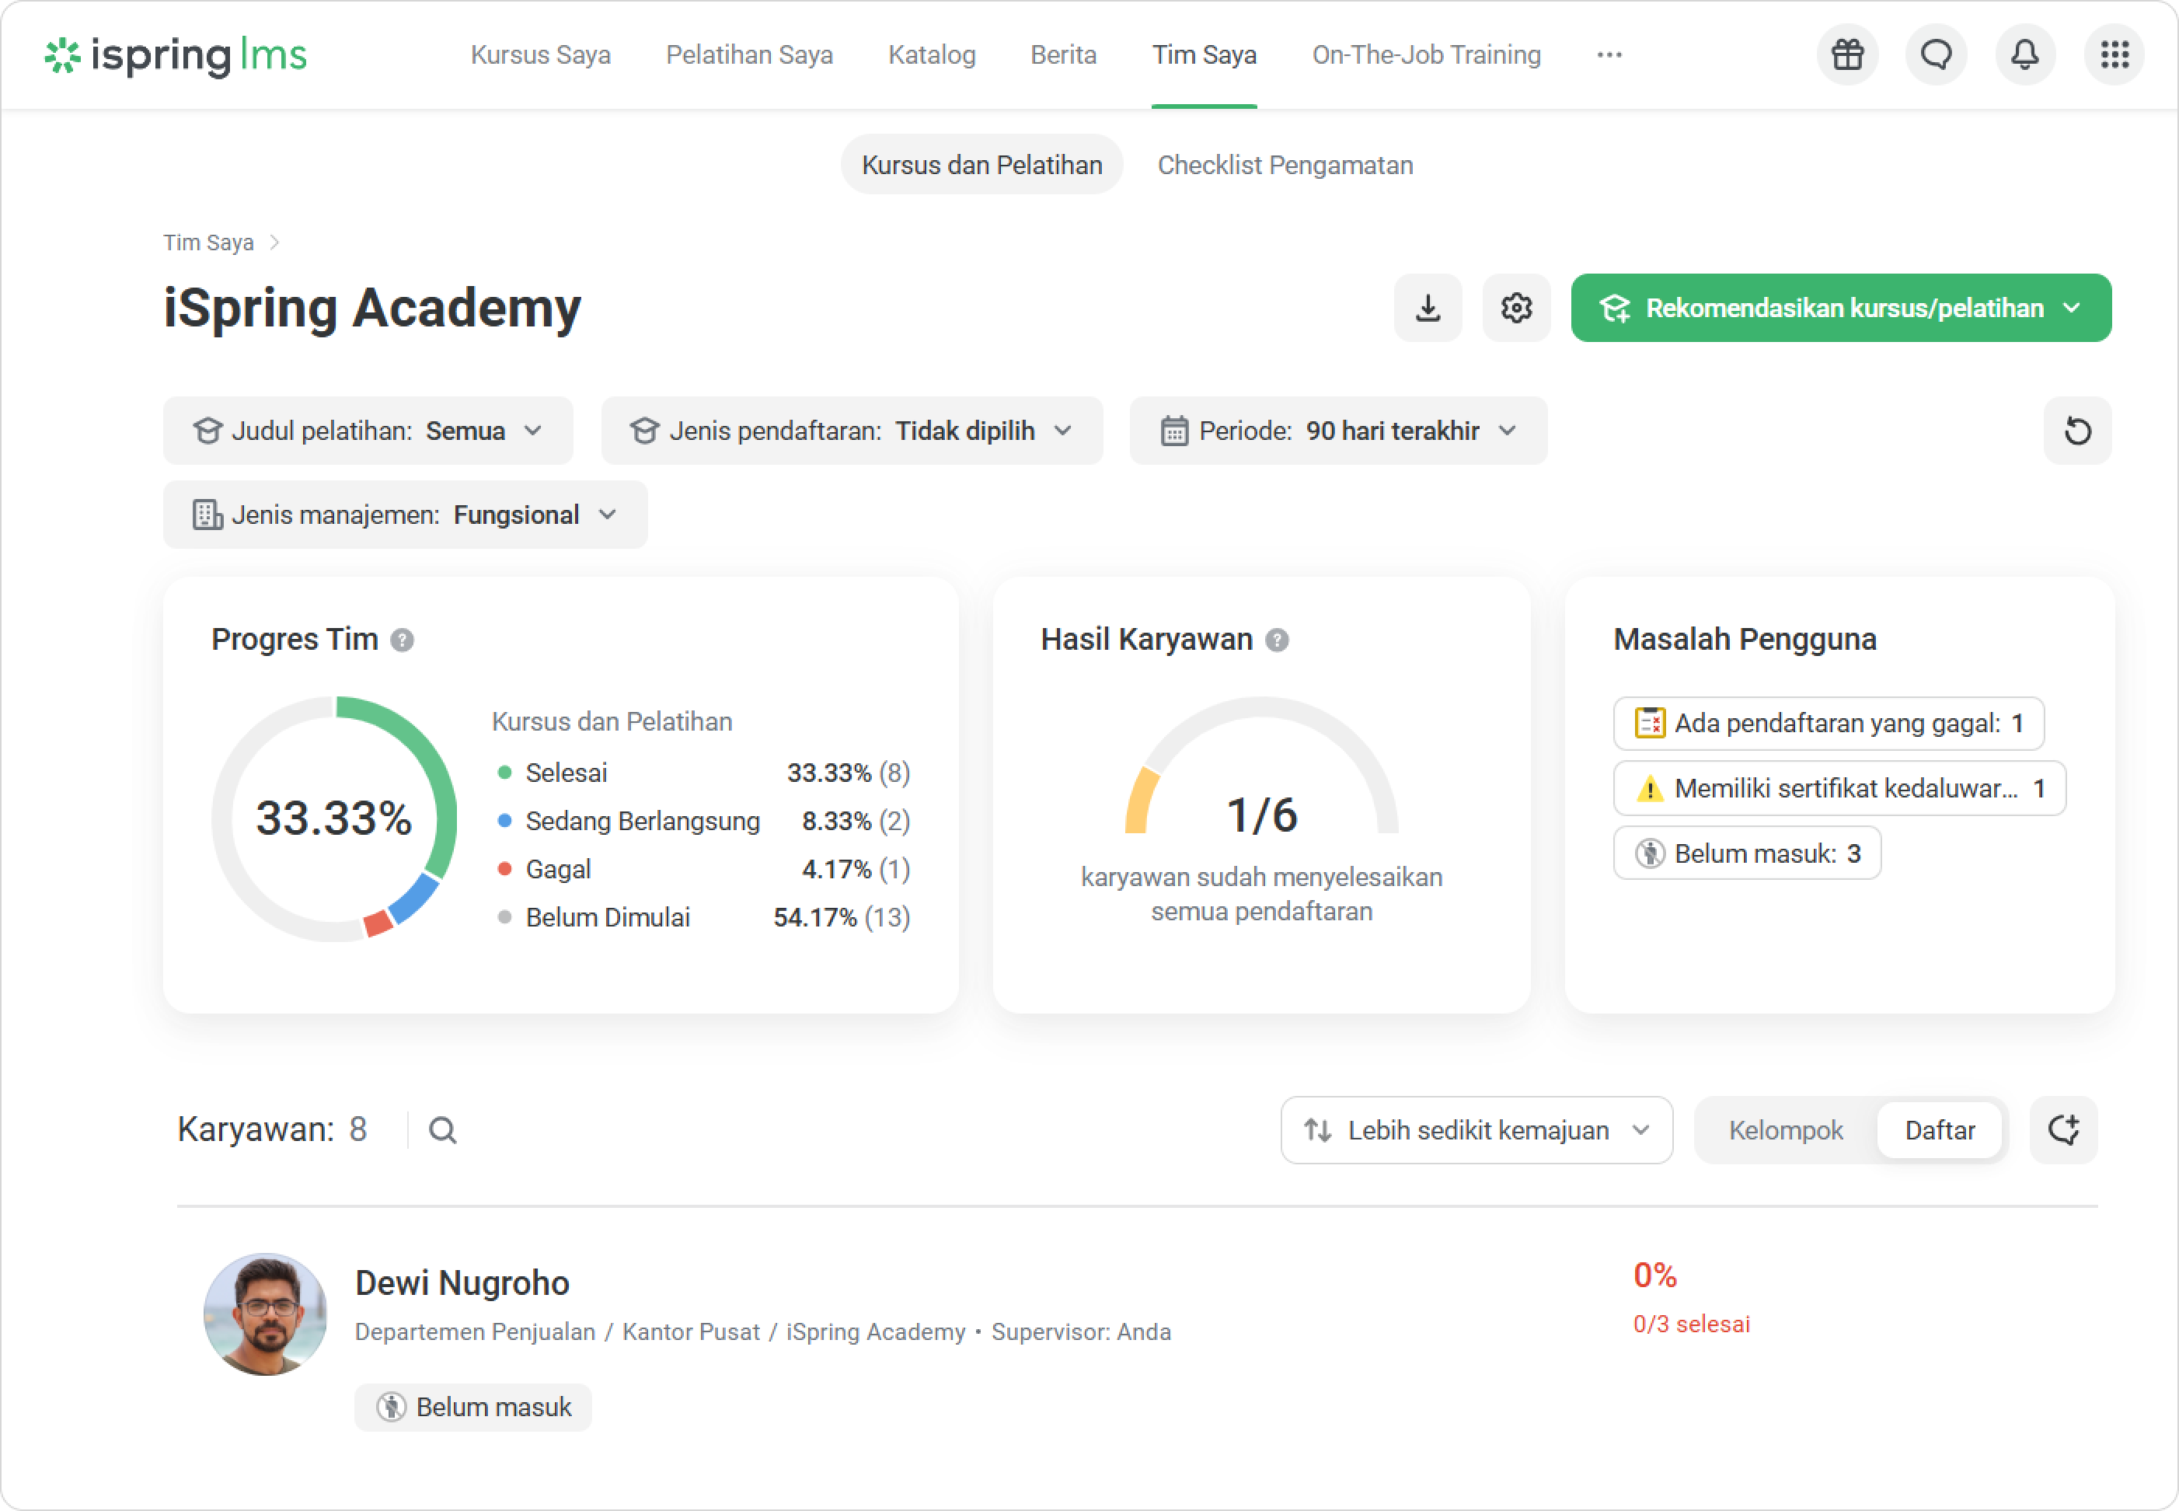Download the team report
Screen dimensions: 2179x1511
click(x=1428, y=308)
